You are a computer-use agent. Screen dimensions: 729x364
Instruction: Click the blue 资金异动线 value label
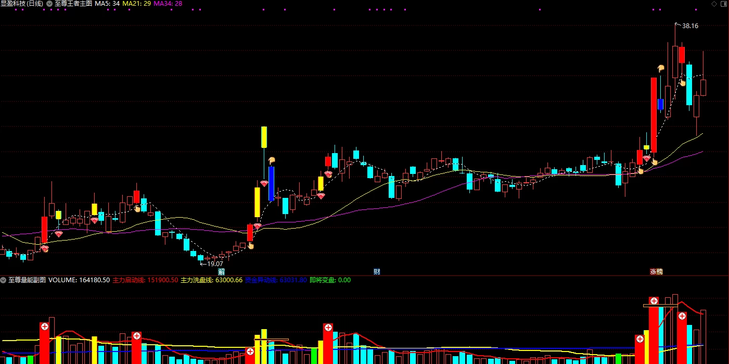276,280
